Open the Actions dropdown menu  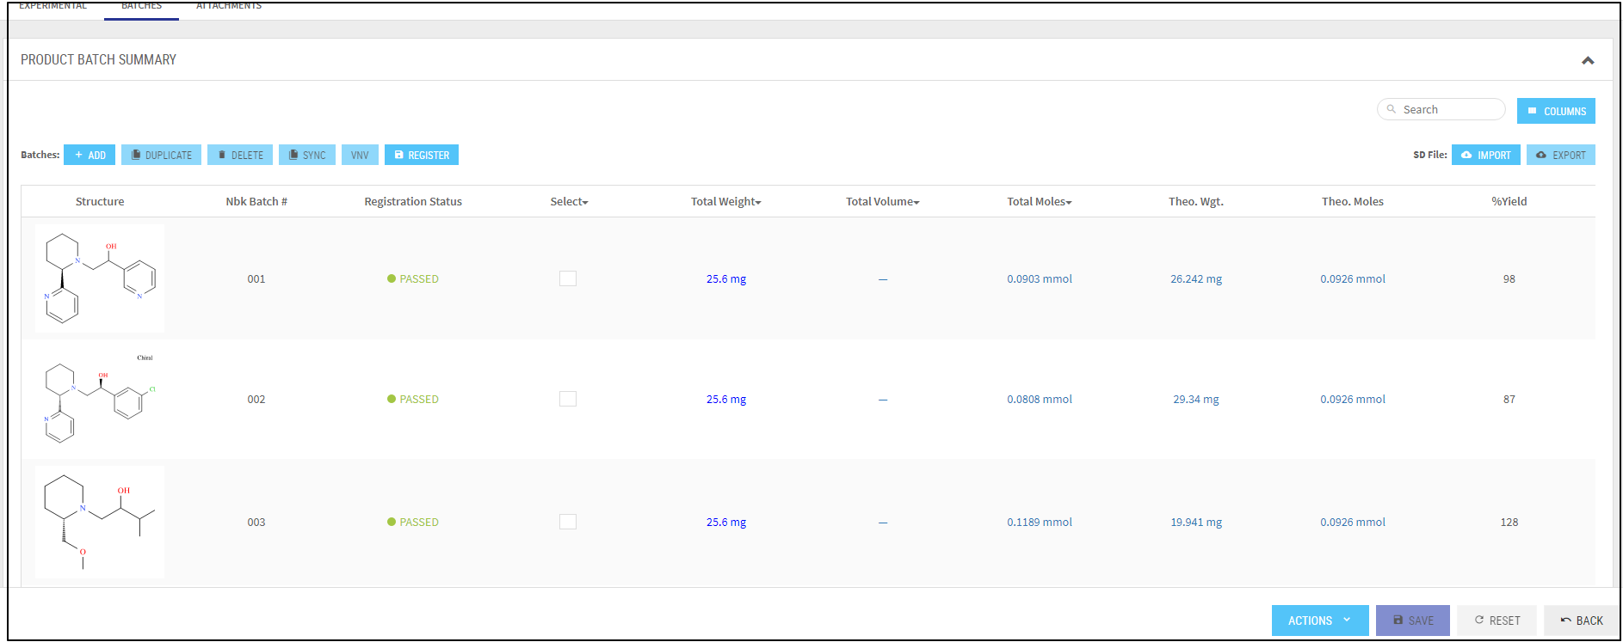(1319, 621)
